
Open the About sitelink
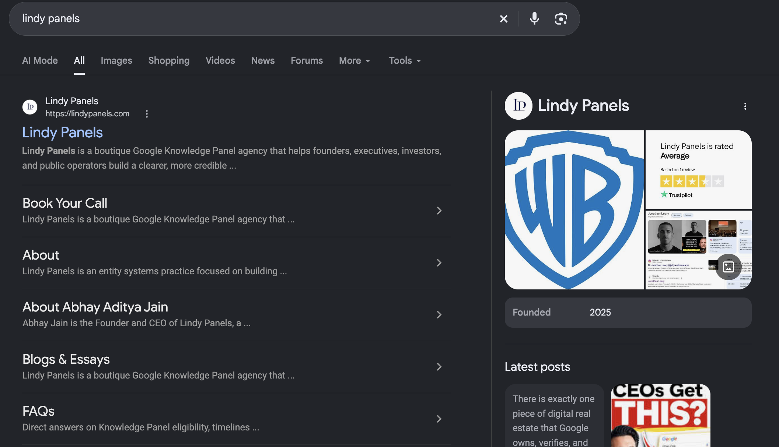(41, 255)
